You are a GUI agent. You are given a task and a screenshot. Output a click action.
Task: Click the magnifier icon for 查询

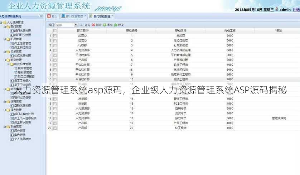81,25
